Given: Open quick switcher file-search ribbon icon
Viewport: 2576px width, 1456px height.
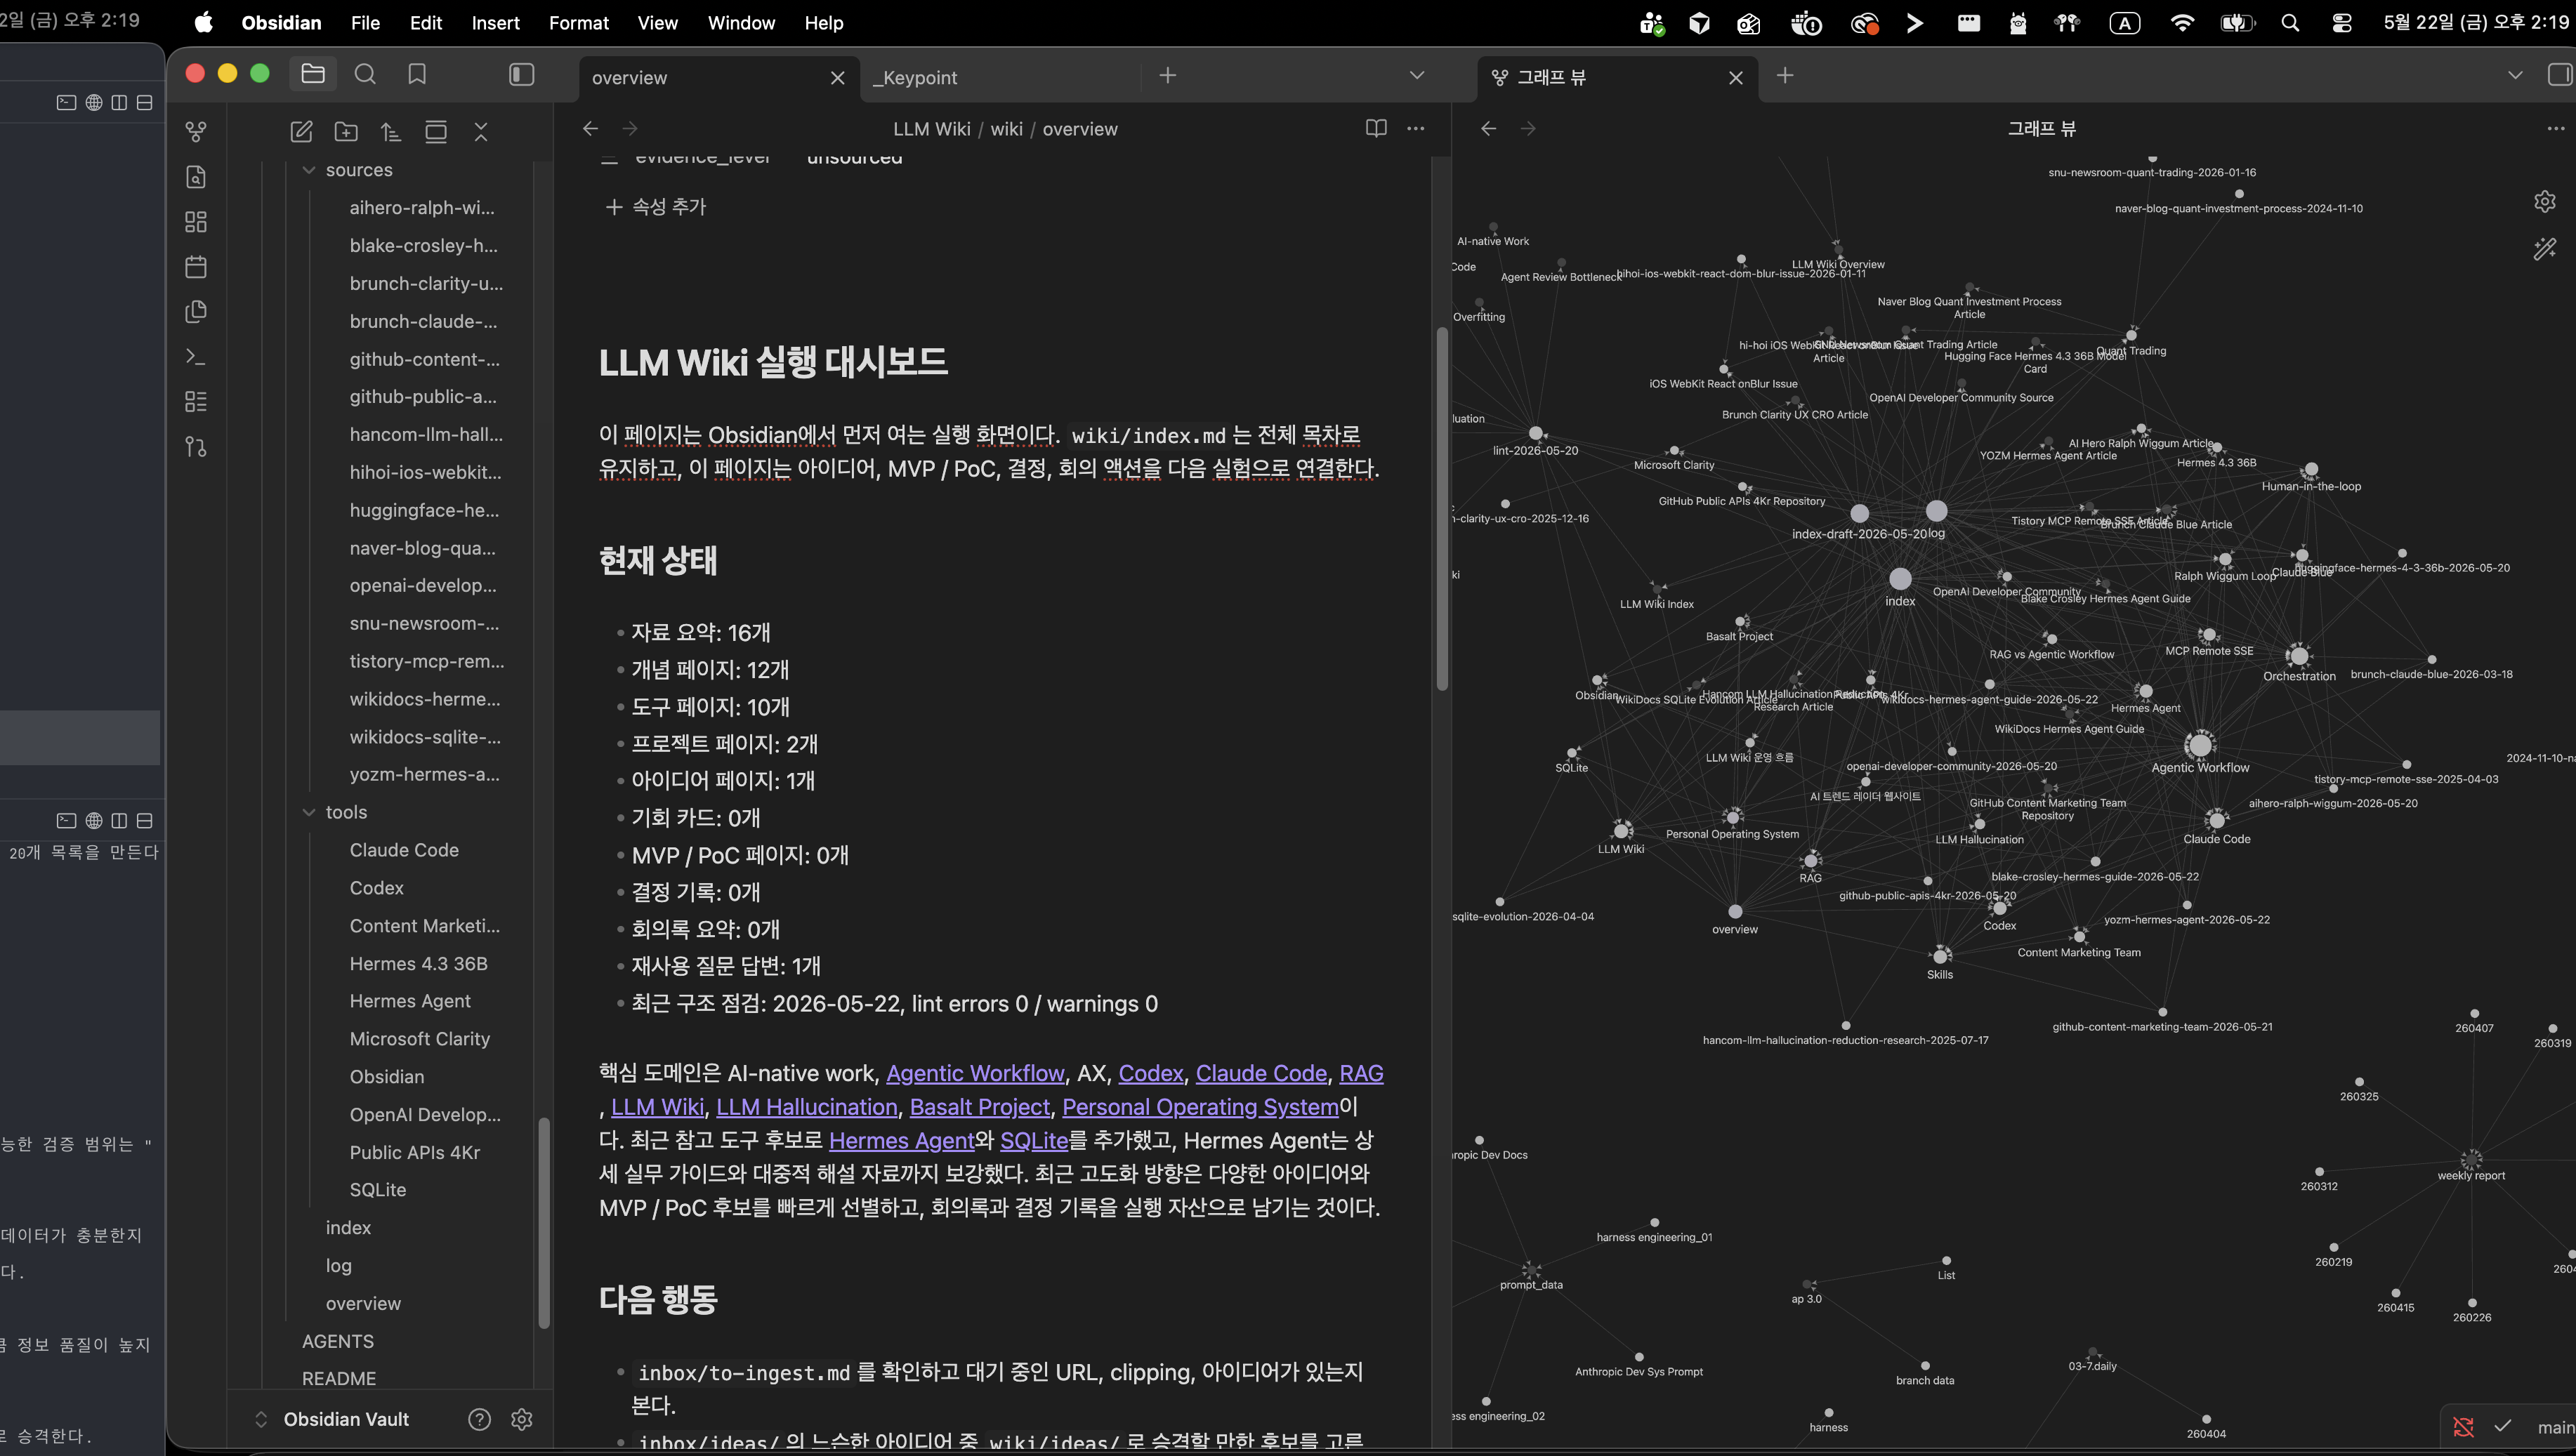Looking at the screenshot, I should [196, 177].
